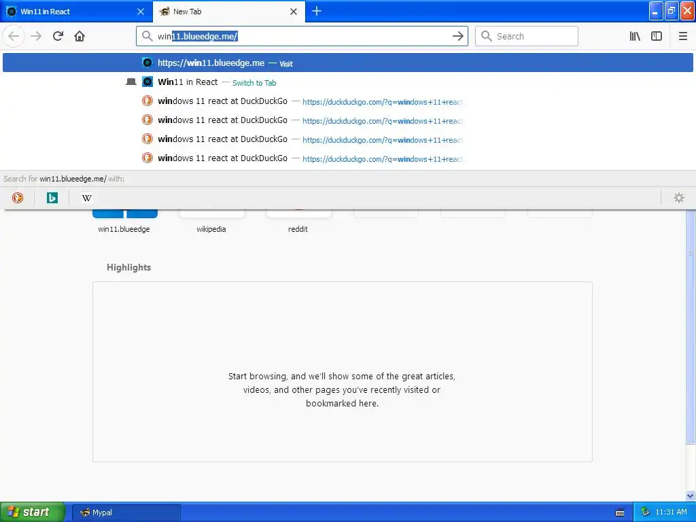
Task: Close the Win11 in React tab
Action: (141, 12)
